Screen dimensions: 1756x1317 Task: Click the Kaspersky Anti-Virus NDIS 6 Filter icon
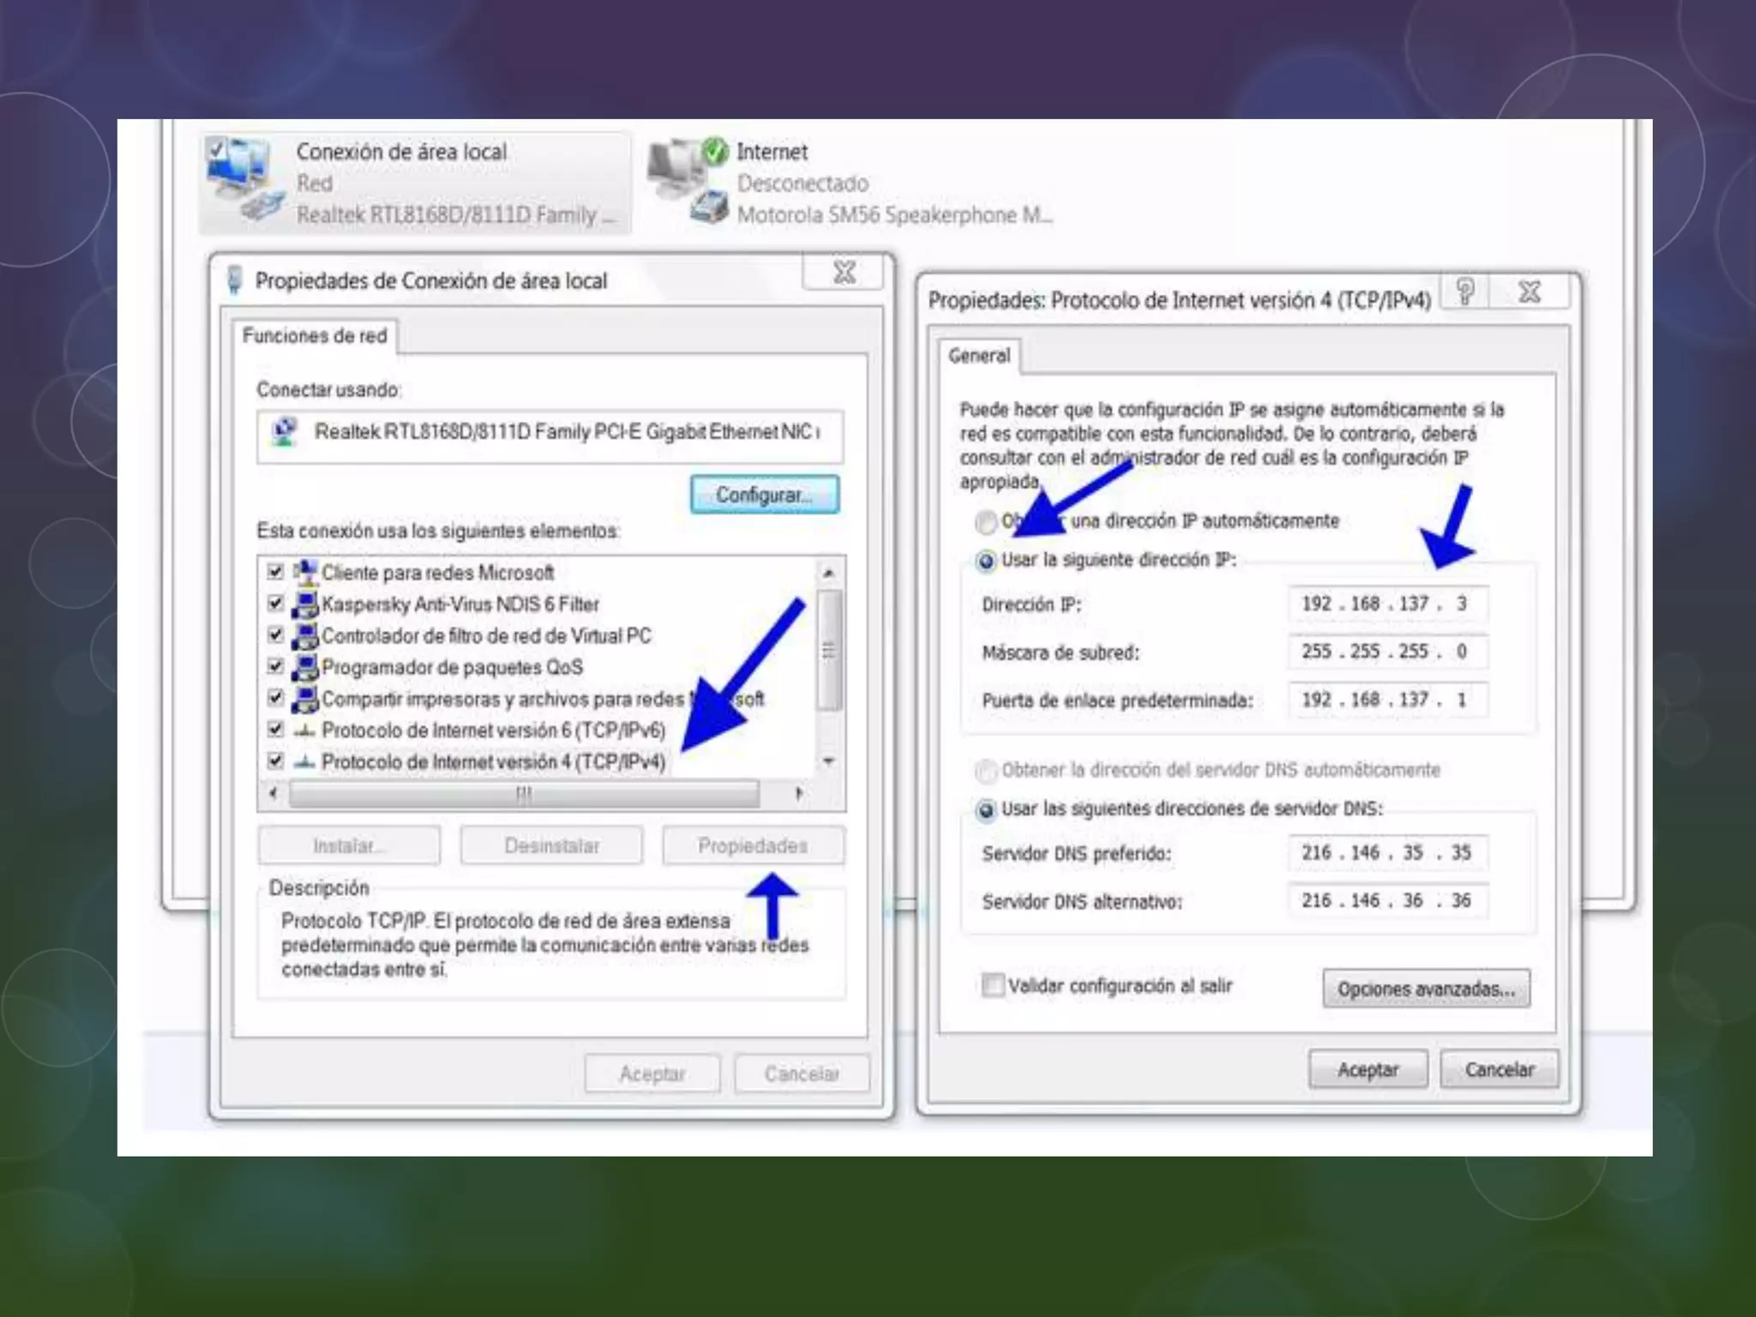(305, 604)
